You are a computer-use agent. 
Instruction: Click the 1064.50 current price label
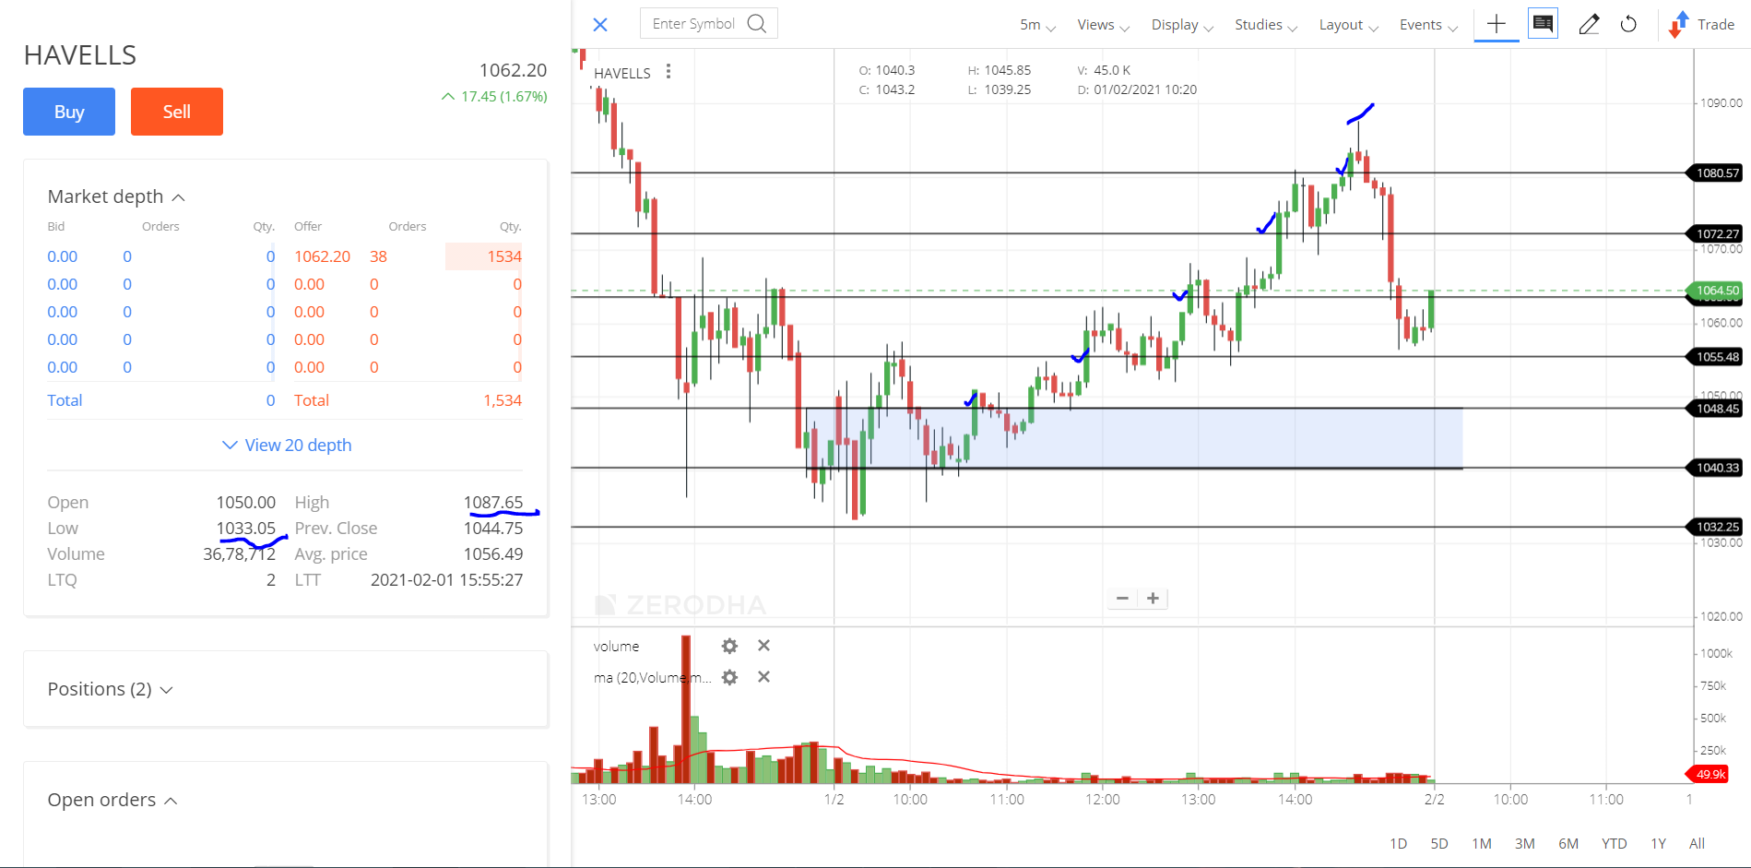click(x=1717, y=291)
